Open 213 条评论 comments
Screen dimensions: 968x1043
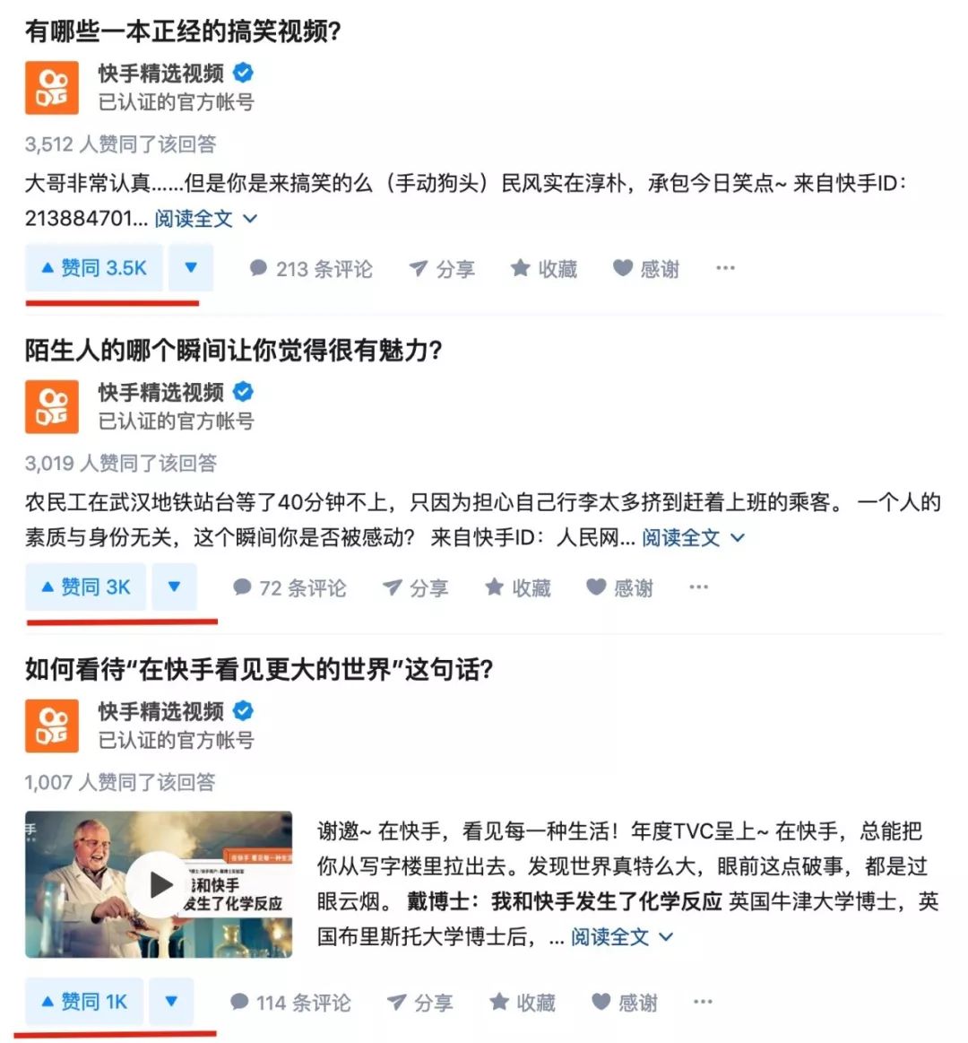[x=310, y=269]
